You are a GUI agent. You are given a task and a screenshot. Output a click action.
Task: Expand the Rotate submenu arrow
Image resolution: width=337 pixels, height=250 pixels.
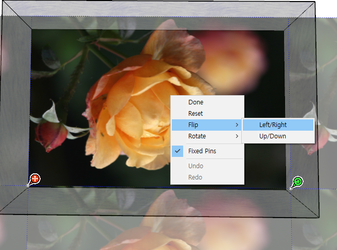[x=237, y=136]
